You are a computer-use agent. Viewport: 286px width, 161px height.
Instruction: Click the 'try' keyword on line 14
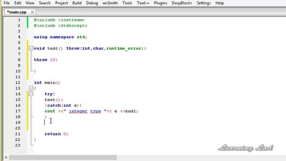pos(49,94)
